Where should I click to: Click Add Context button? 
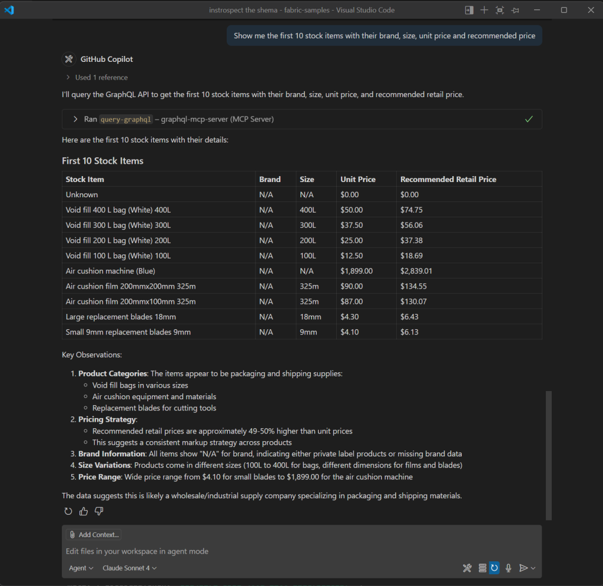[94, 535]
